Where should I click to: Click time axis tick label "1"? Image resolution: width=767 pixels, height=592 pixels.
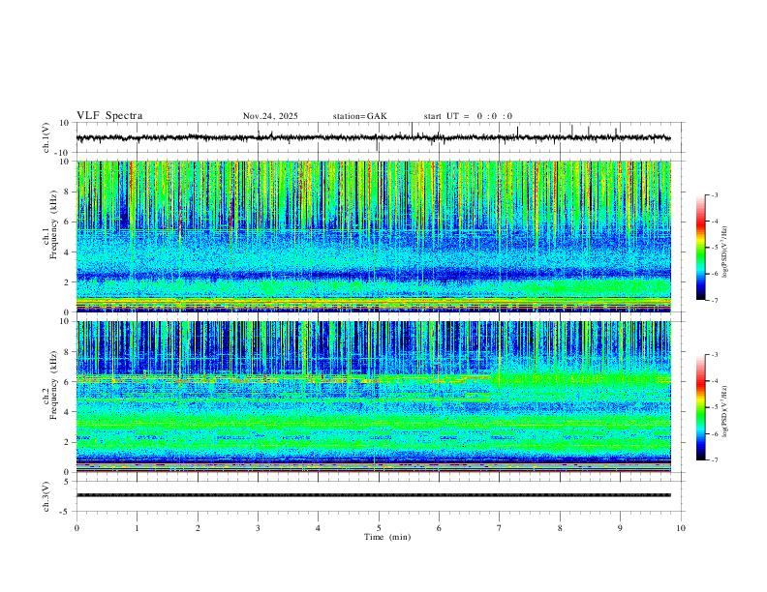137,528
